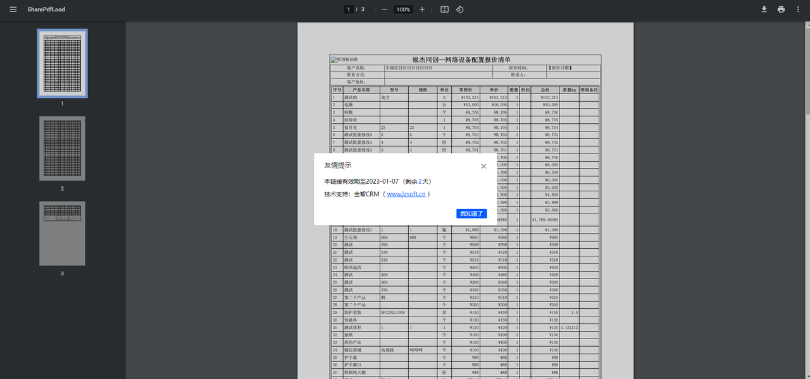810x379 pixels.
Task: Click the 联系人 label
Action: [x=518, y=75]
